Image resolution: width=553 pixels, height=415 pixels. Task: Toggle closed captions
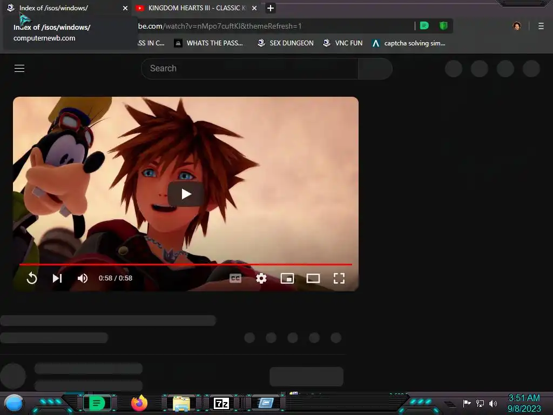[x=235, y=278]
